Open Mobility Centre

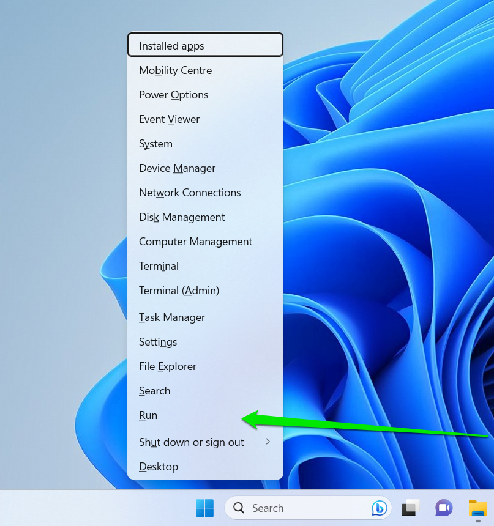175,70
